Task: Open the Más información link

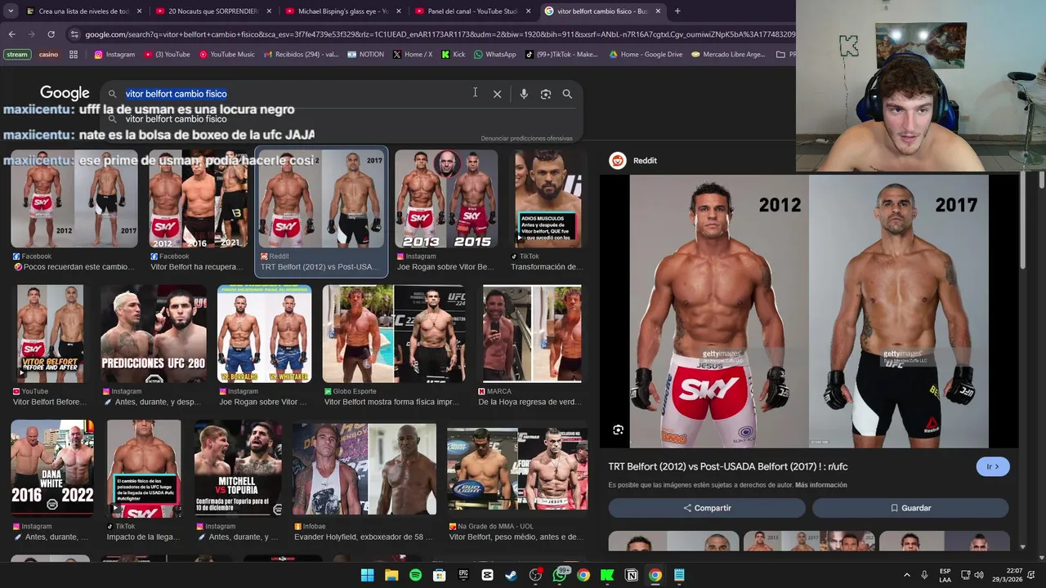Action: (820, 485)
